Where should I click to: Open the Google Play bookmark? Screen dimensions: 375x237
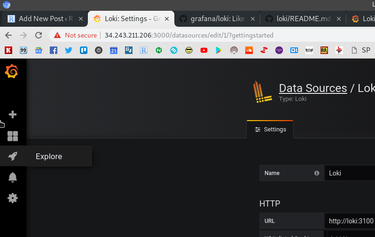219,50
